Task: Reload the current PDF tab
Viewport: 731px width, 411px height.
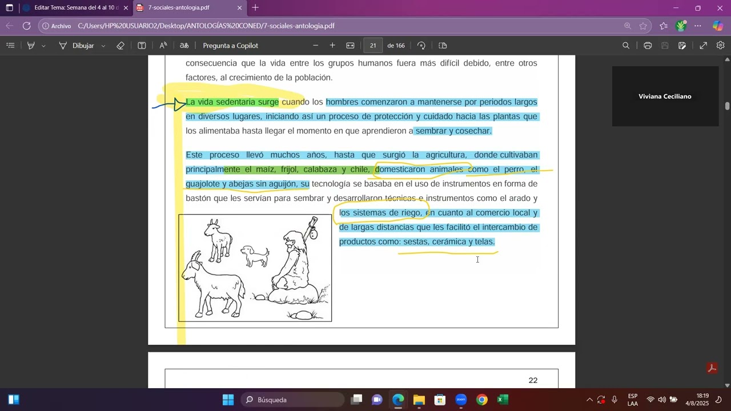Action: pyautogui.click(x=26, y=26)
